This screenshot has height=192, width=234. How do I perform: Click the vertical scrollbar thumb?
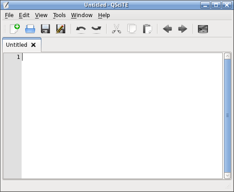227,116
